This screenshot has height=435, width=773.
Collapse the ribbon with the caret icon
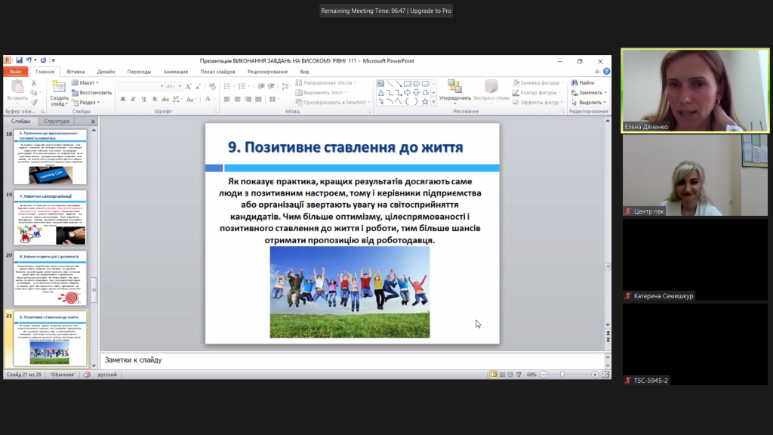[x=597, y=72]
